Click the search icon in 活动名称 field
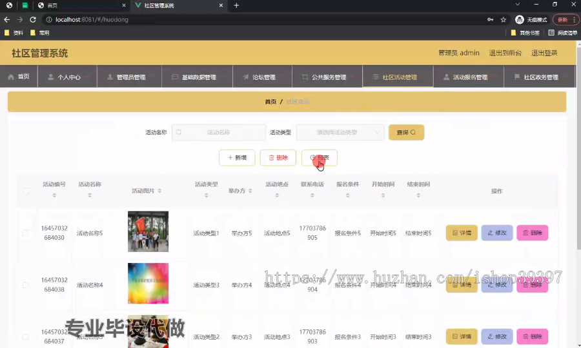581x348 pixels. 179,132
